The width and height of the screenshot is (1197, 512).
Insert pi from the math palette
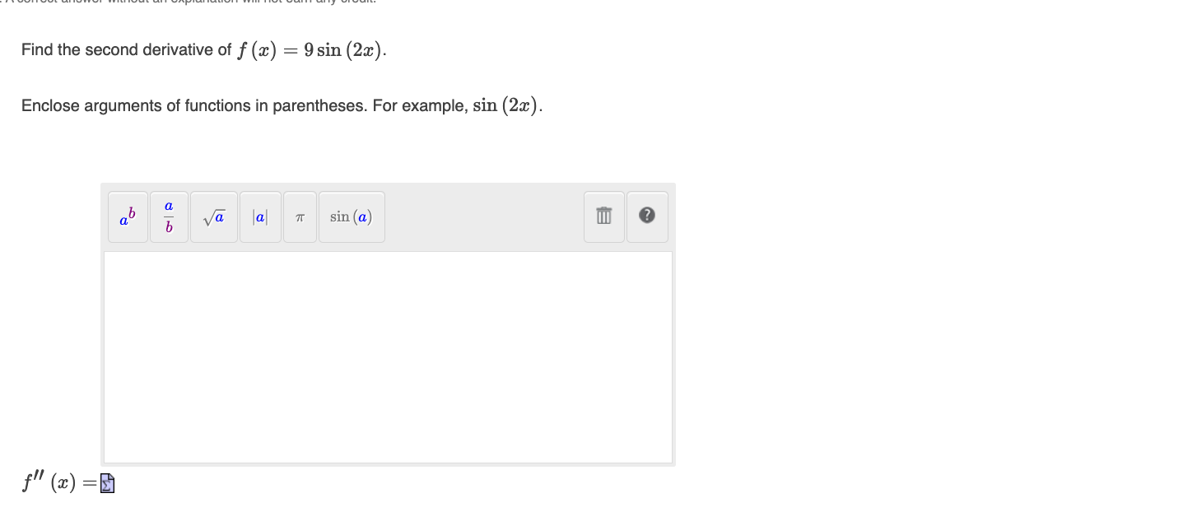pyautogui.click(x=300, y=216)
